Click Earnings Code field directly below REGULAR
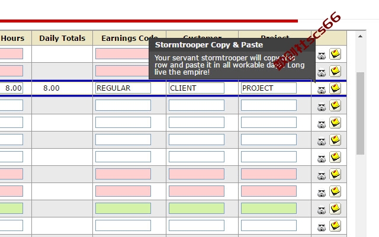The height and width of the screenshot is (237, 379). click(x=123, y=105)
